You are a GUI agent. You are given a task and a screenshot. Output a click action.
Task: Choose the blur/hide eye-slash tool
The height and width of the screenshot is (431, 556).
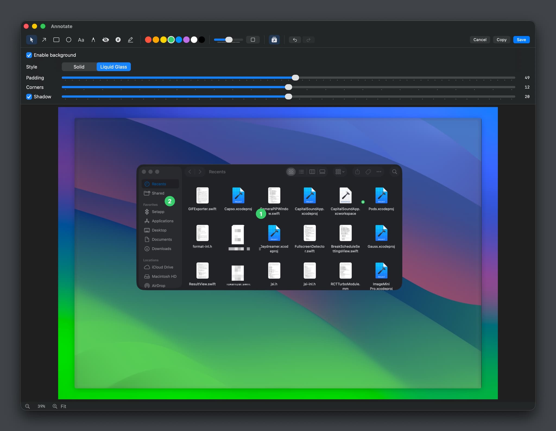point(106,40)
